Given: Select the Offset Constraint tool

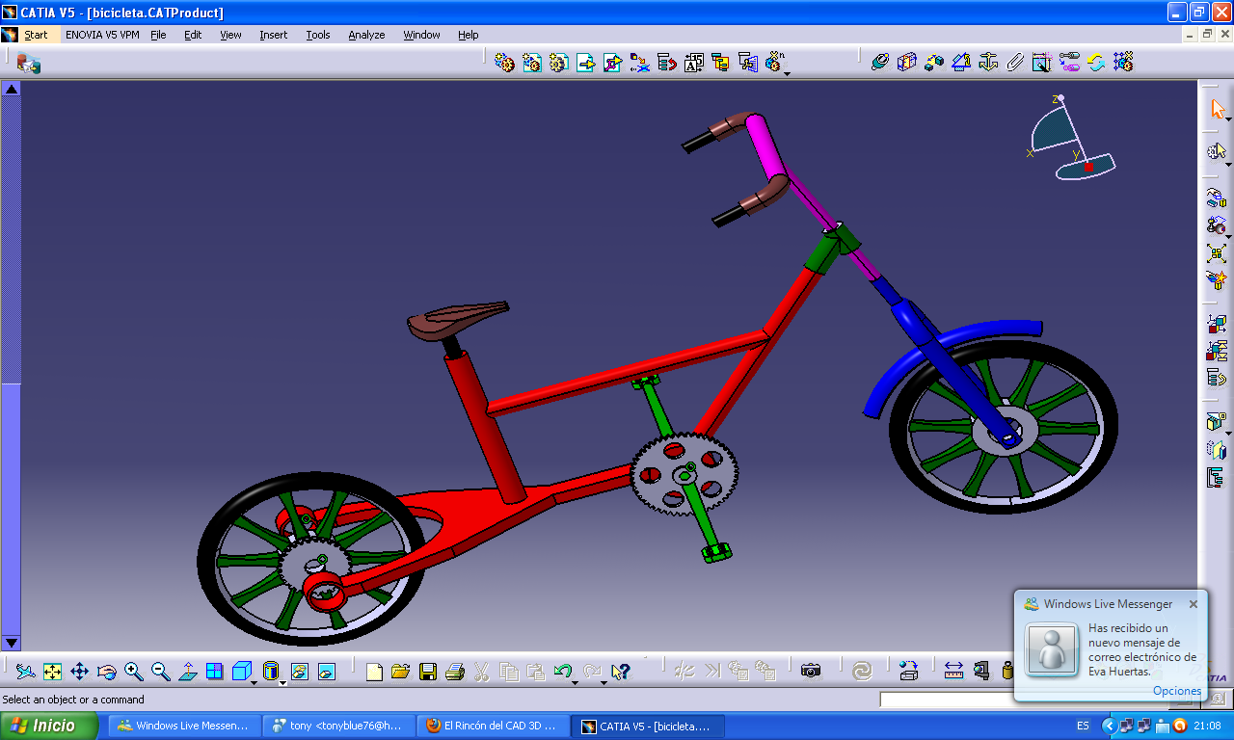Looking at the screenshot, I should point(933,63).
